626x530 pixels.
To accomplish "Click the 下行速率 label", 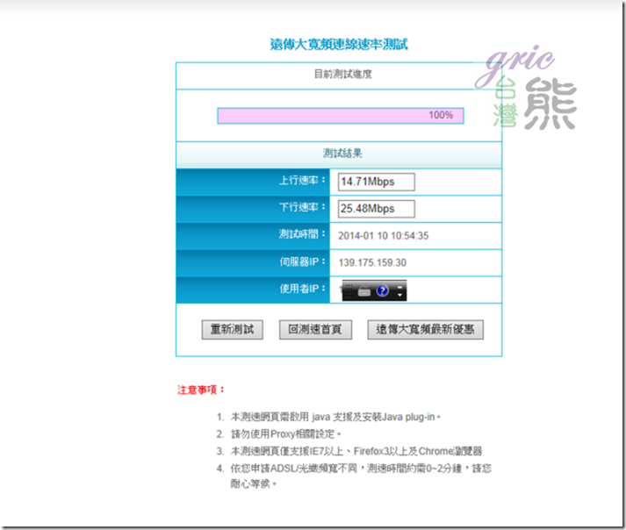I will 302,207.
